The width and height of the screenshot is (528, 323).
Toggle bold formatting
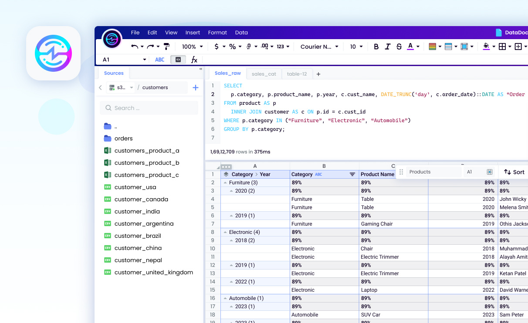click(376, 47)
